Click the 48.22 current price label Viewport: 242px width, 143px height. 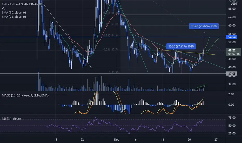232,50
